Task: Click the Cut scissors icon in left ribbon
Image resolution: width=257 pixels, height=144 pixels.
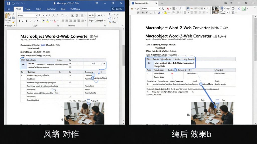Action: tap(13, 14)
